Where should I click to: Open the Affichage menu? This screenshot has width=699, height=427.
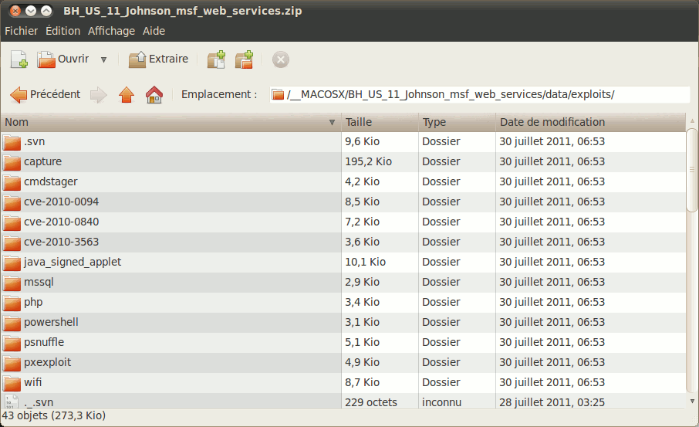point(111,31)
